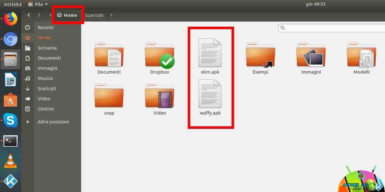Click the clock showing gio 09:33
Image resolution: width=385 pixels, height=192 pixels.
pos(315,4)
